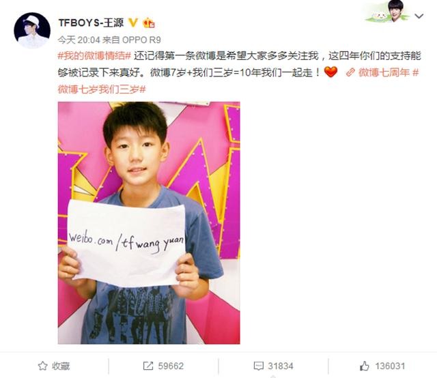Click the thumbs-up like icon
Image resolution: width=437 pixels, height=378 pixels.
click(x=365, y=366)
